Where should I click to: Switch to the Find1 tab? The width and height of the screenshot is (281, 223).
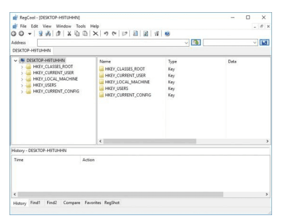point(36,203)
